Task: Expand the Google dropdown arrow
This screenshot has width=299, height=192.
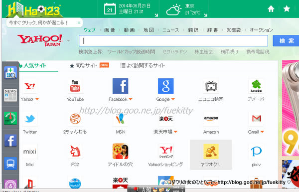Action: (x=173, y=99)
